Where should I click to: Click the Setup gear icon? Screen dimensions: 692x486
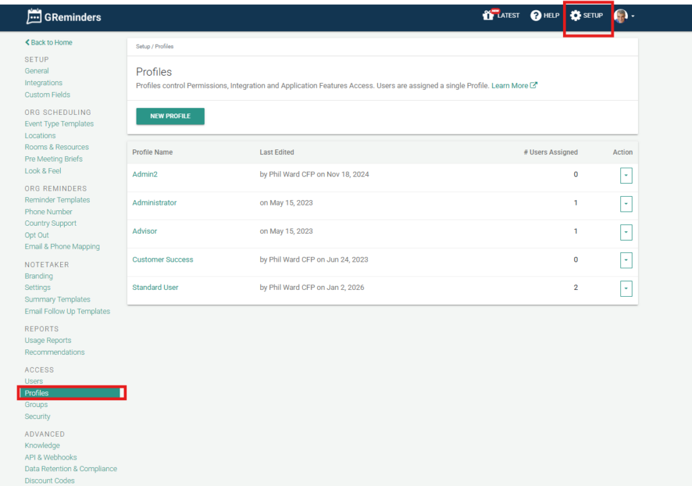576,16
